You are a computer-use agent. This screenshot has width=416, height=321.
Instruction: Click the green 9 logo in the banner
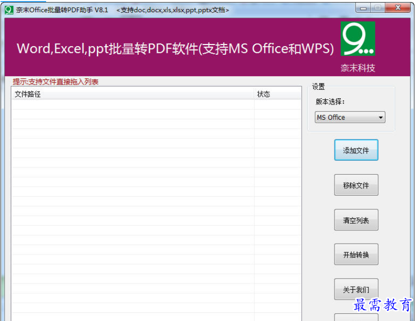pyautogui.click(x=358, y=39)
